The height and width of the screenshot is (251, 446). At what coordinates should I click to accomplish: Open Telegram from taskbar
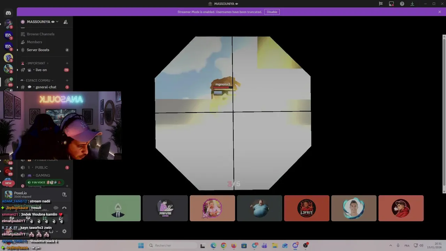(x=255, y=245)
